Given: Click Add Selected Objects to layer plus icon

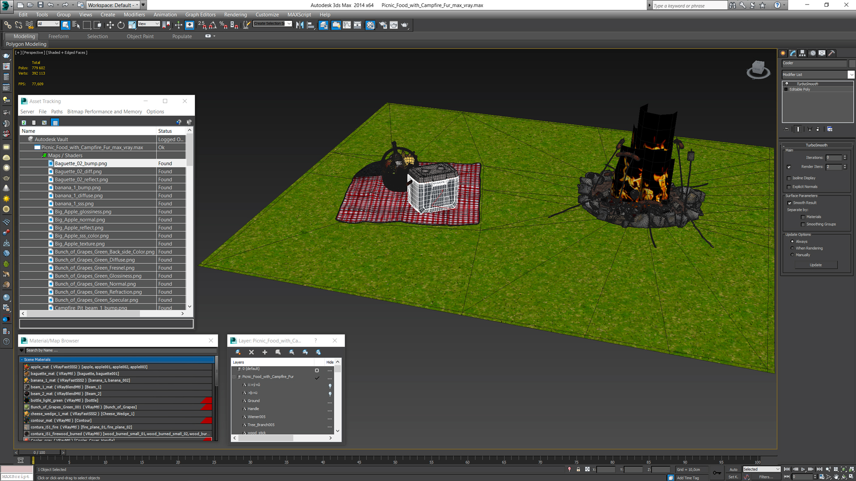Looking at the screenshot, I should point(265,352).
